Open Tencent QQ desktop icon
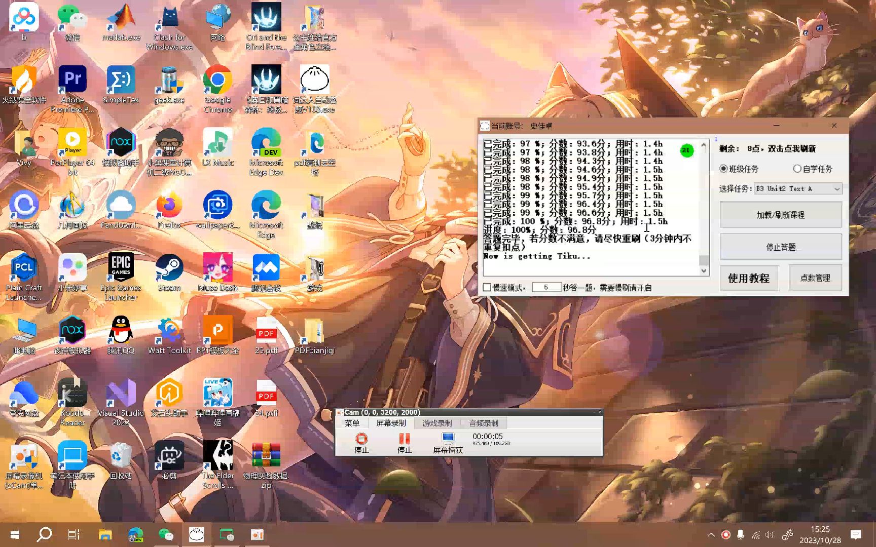 121,335
